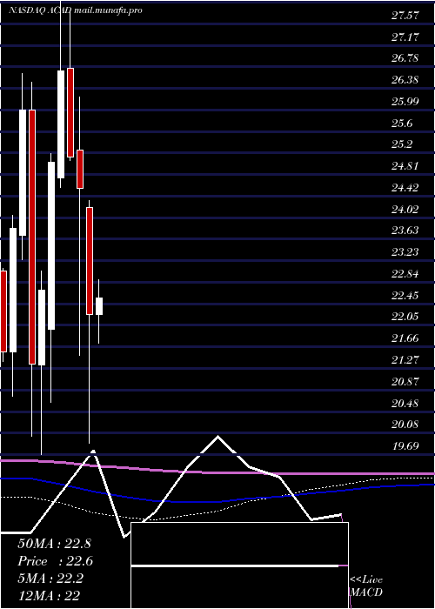This screenshot has width=435, height=609.
Task: Click the 26.78 price axis label
Action: [x=405, y=58]
